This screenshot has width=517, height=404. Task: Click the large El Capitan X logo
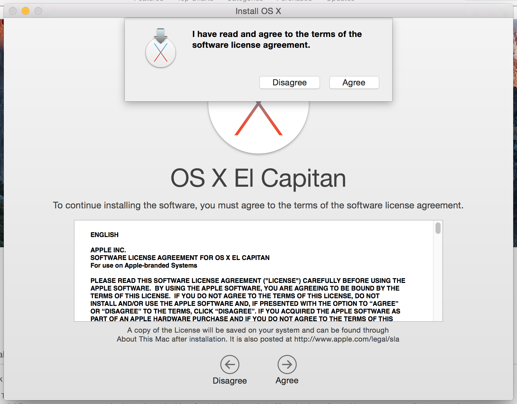[258, 127]
